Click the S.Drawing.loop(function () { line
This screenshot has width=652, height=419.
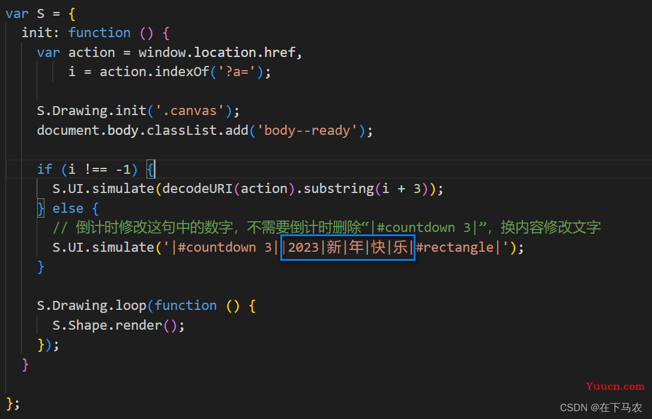tap(146, 306)
